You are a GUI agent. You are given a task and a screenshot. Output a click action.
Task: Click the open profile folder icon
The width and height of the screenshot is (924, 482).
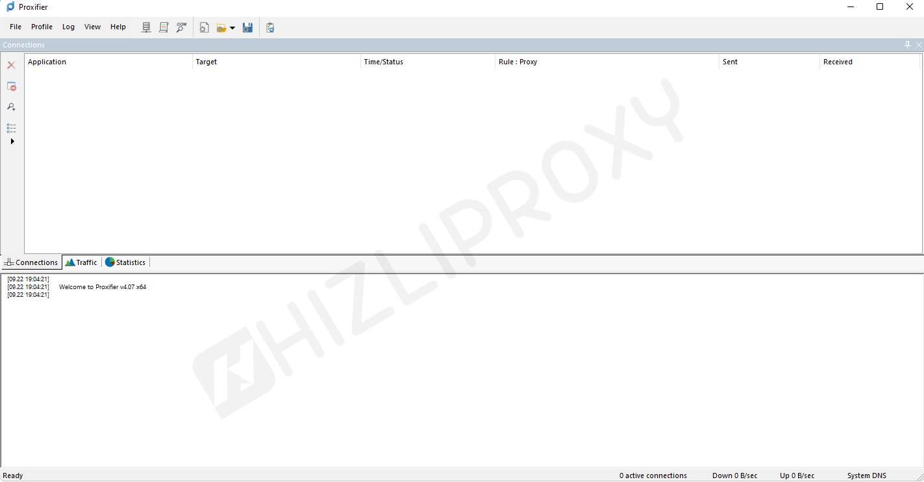point(221,28)
